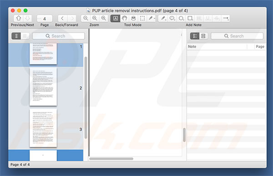Viewport: 273px width, 176px height.
Task: Select the Text tool mode
Action: click(x=115, y=18)
